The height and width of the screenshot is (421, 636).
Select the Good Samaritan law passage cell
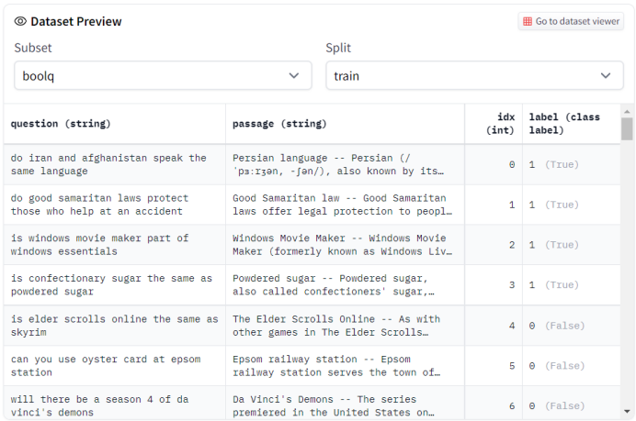click(x=344, y=205)
